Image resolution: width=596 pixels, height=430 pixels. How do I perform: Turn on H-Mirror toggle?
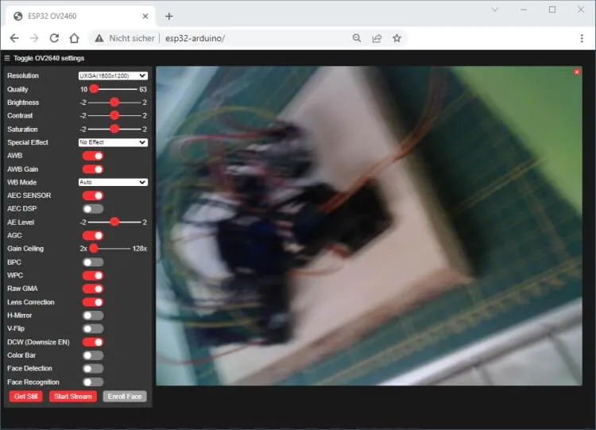(x=93, y=316)
